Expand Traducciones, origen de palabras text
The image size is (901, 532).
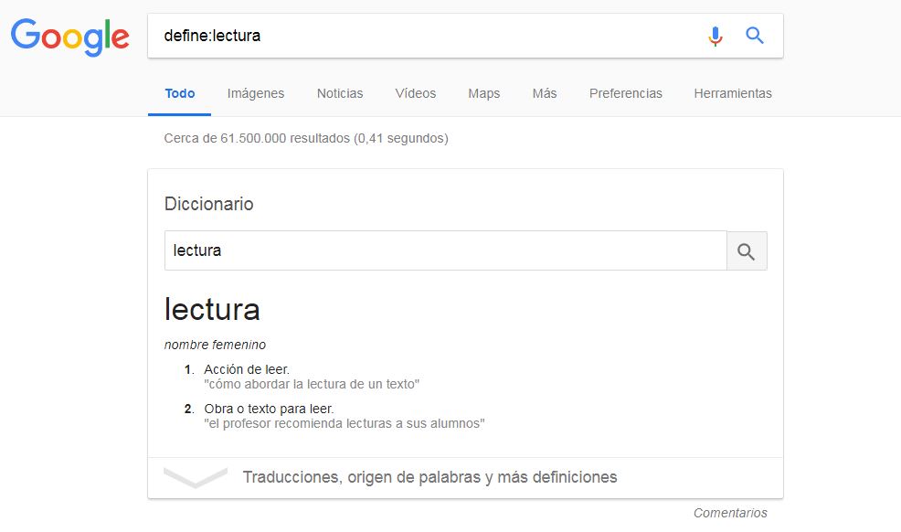pyautogui.click(x=429, y=477)
